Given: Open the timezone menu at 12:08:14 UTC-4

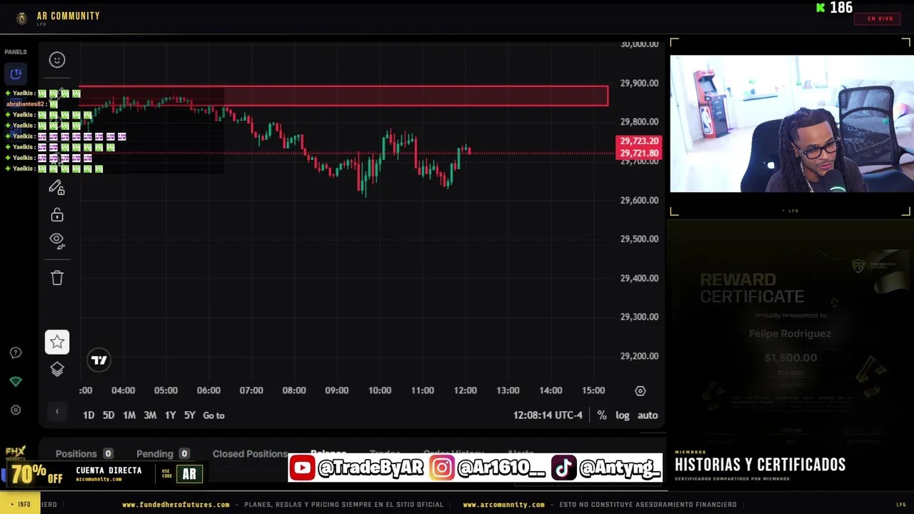Looking at the screenshot, I should 548,415.
